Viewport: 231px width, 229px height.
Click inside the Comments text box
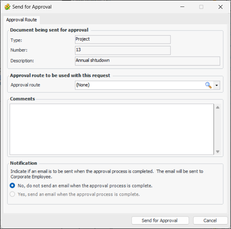(x=111, y=129)
